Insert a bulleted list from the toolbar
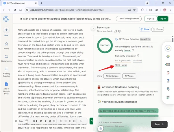The width and height of the screenshot is (174, 132). (66, 121)
